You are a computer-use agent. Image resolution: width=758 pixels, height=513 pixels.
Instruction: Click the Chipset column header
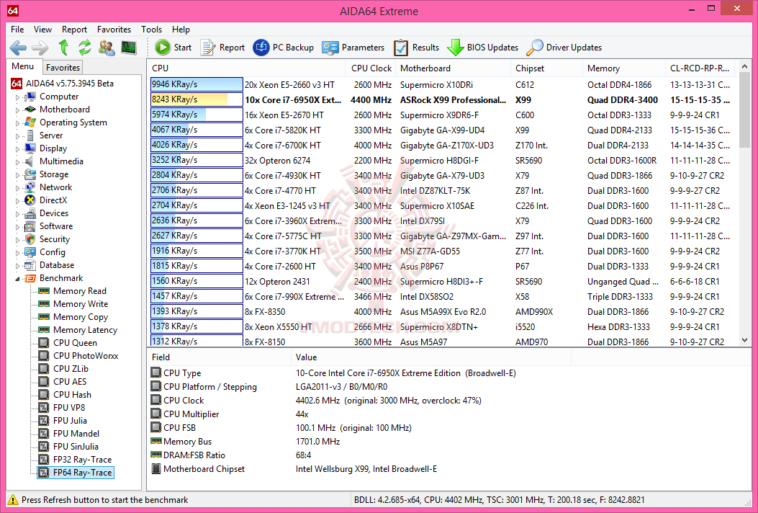(x=547, y=68)
